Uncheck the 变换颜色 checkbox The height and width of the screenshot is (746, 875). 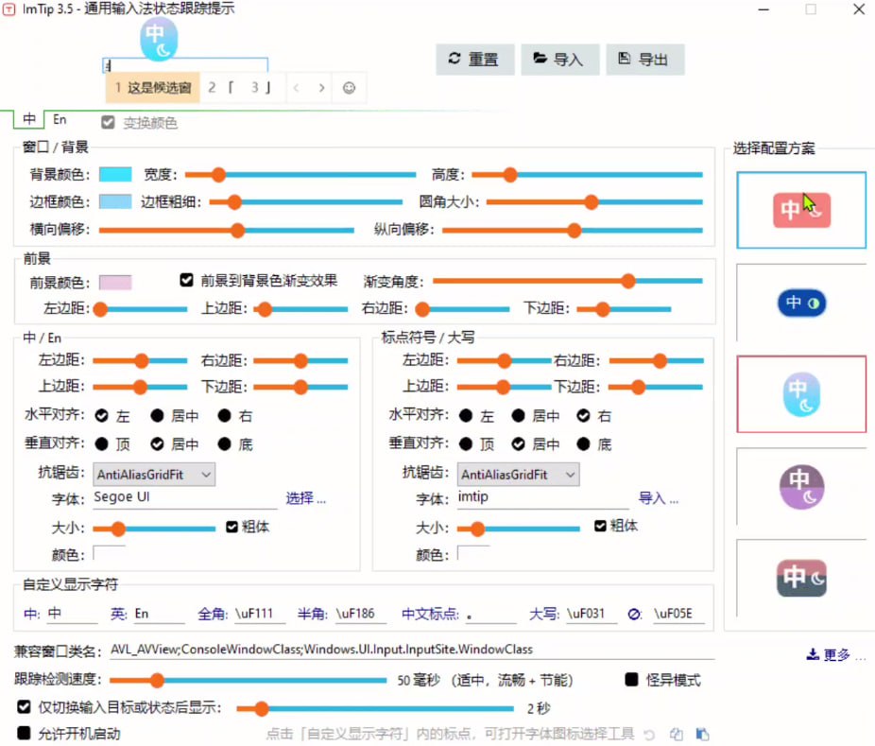click(108, 122)
